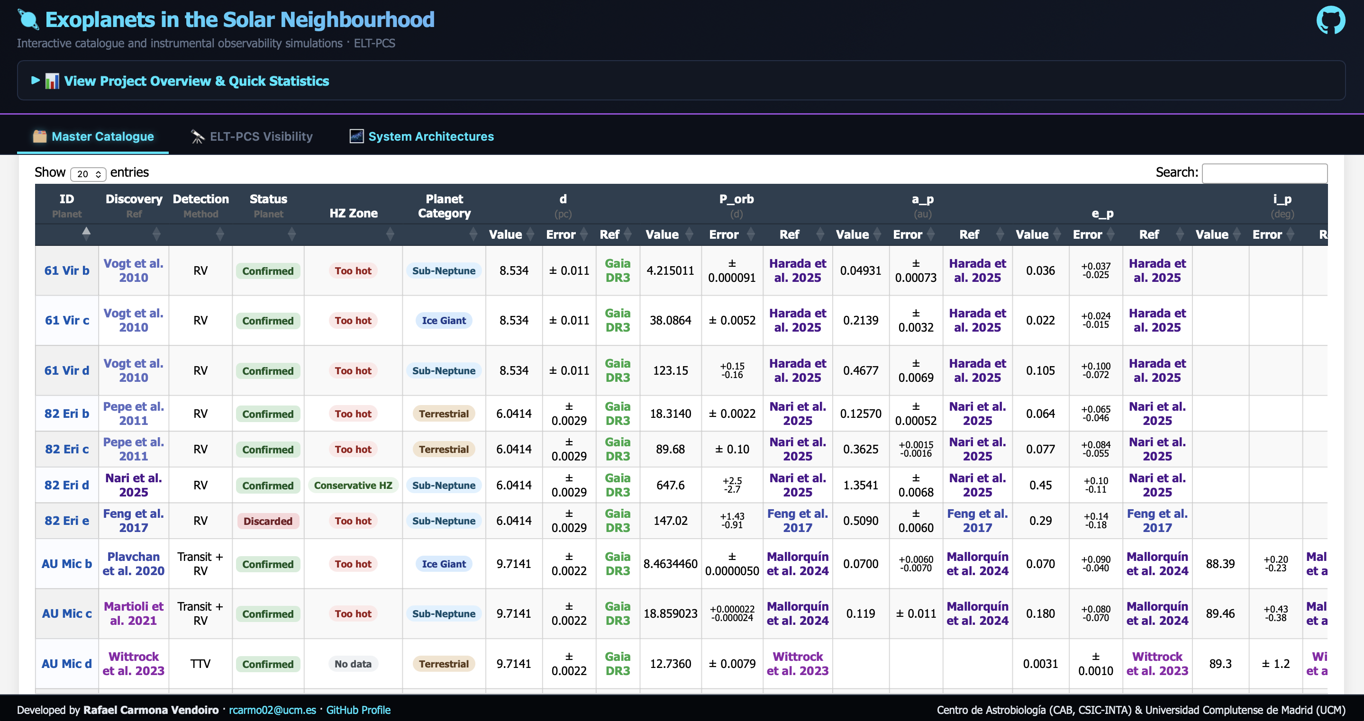
Task: Sort by a_p Error column
Action: (916, 234)
